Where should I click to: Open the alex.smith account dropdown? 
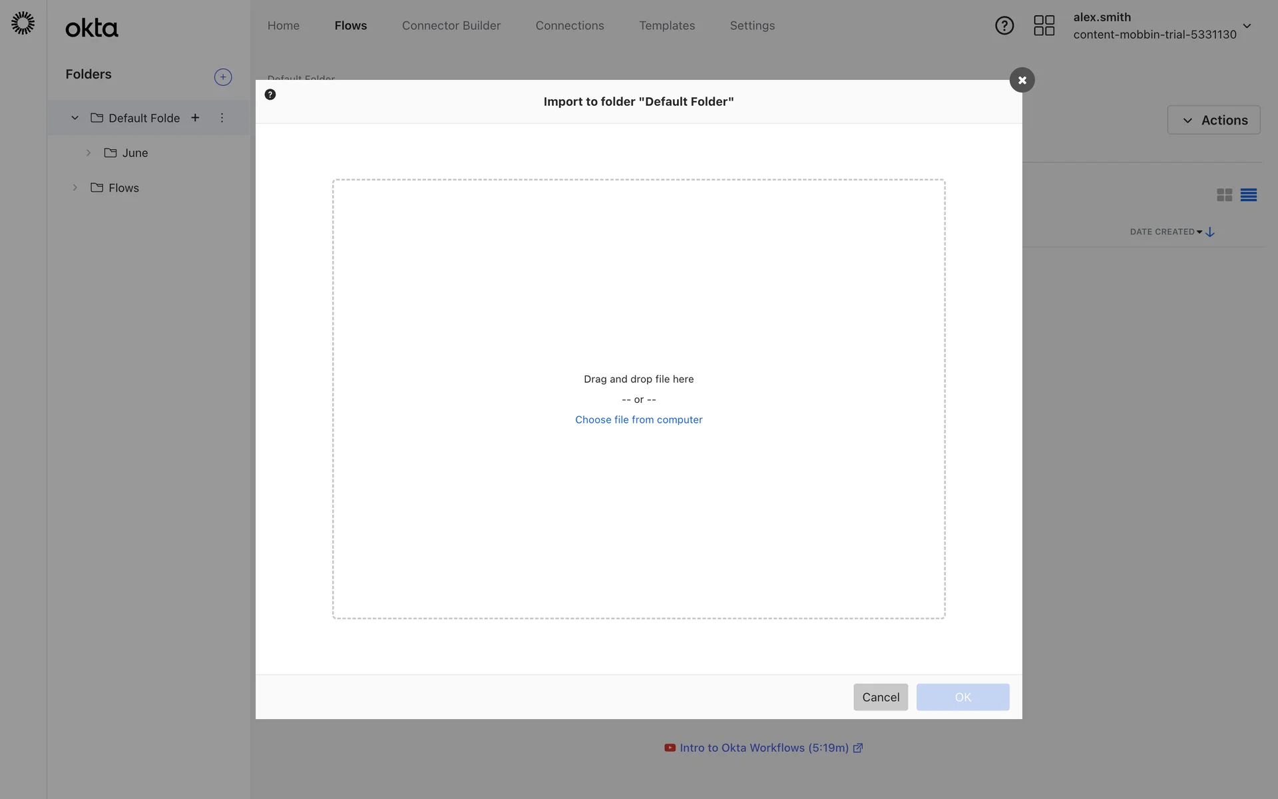(1247, 26)
